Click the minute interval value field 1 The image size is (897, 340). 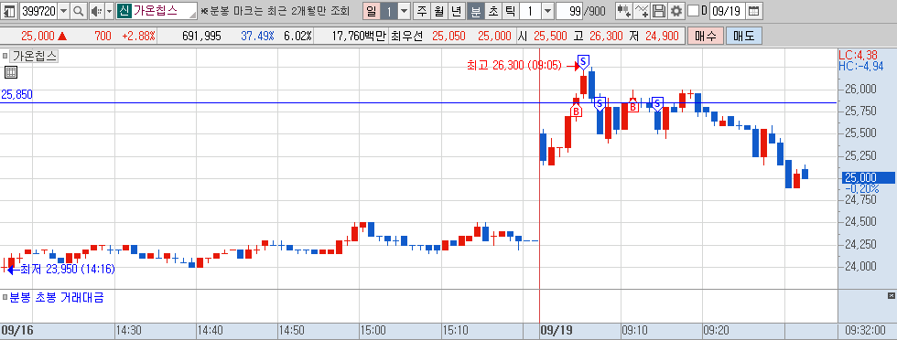pos(530,10)
